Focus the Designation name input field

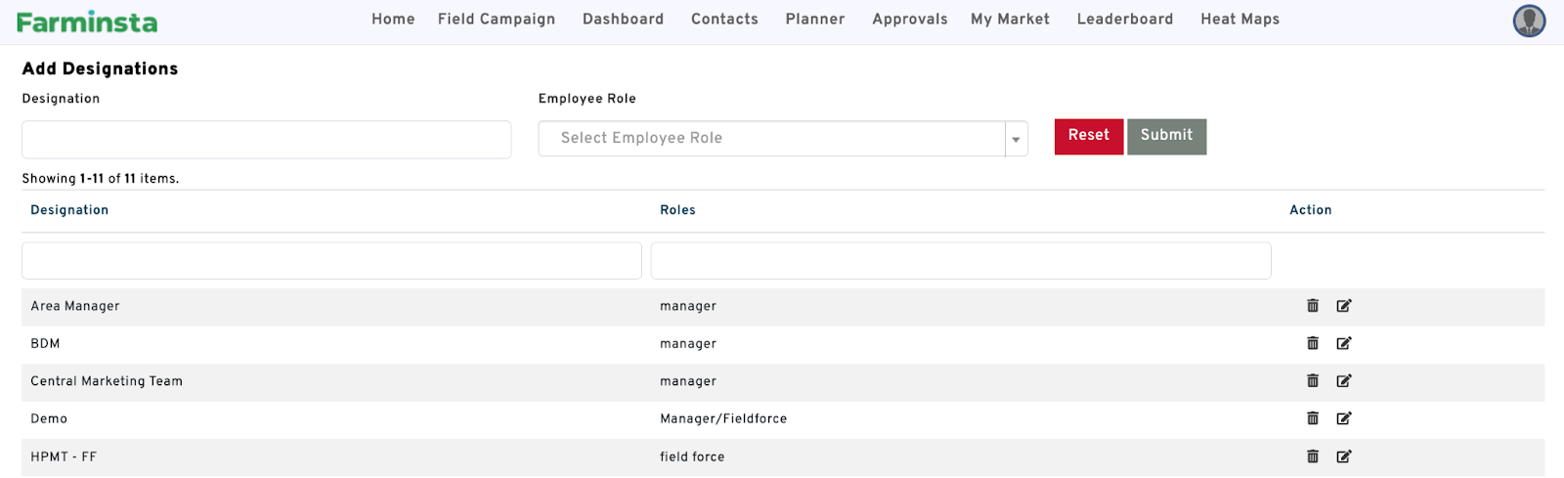[266, 140]
